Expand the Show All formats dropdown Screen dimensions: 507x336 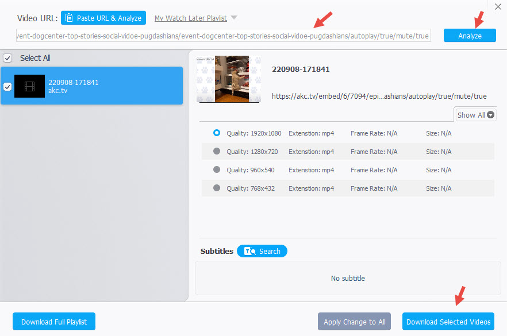click(x=475, y=115)
